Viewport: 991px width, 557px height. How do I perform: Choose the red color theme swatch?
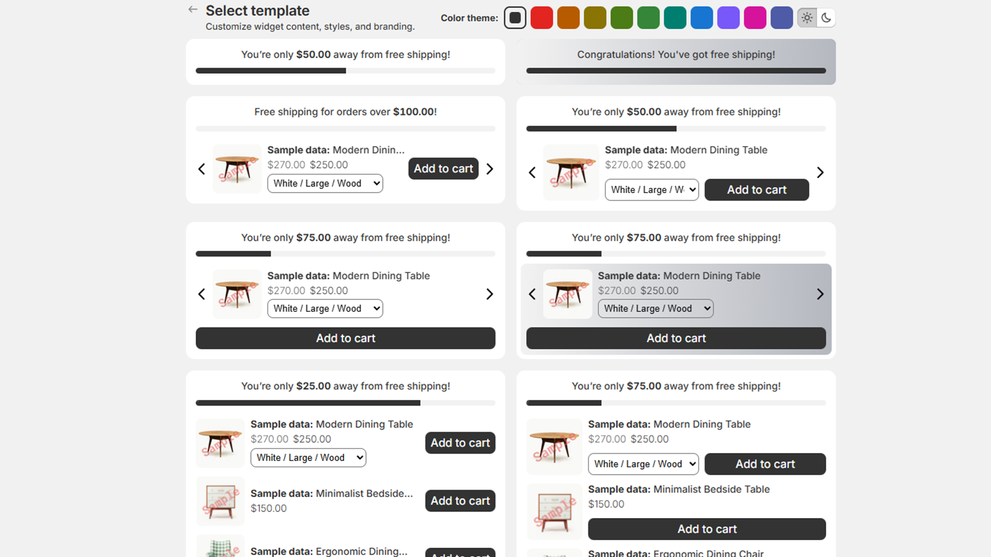[x=541, y=18]
